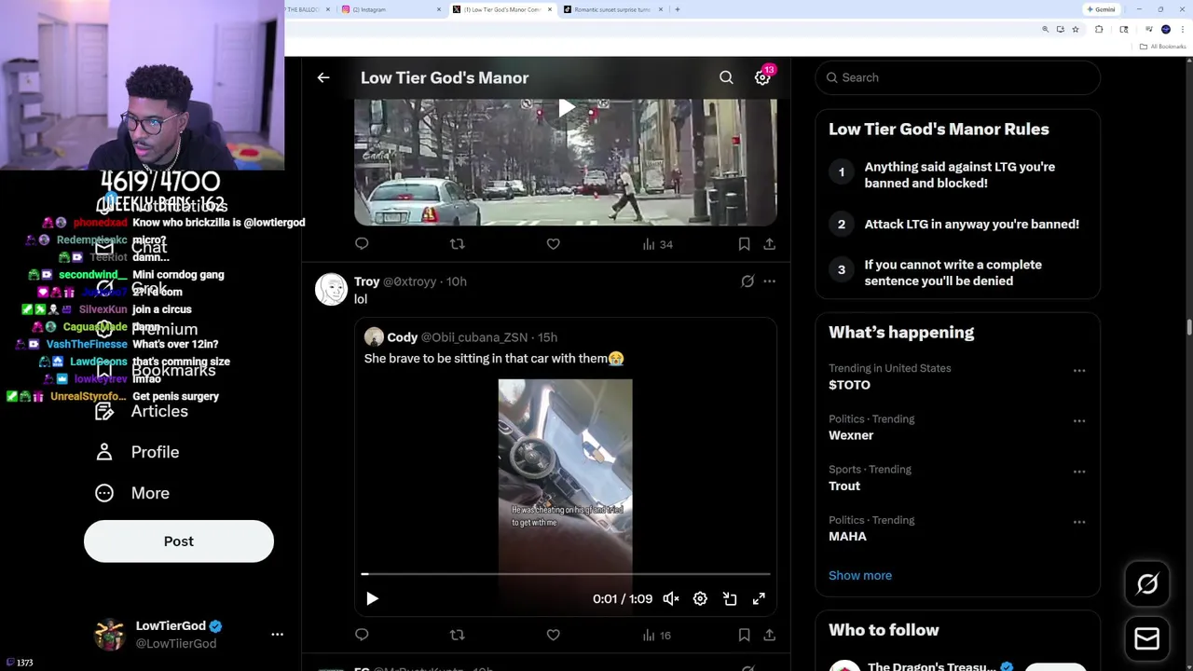Toggle picture-in-picture on car video
The width and height of the screenshot is (1193, 671).
[x=730, y=599]
